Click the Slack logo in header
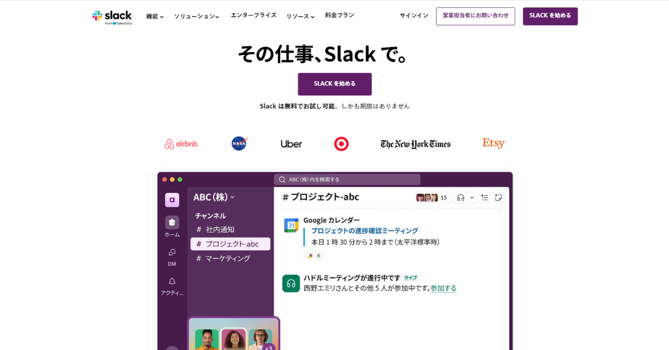This screenshot has width=669, height=350. pos(112,17)
